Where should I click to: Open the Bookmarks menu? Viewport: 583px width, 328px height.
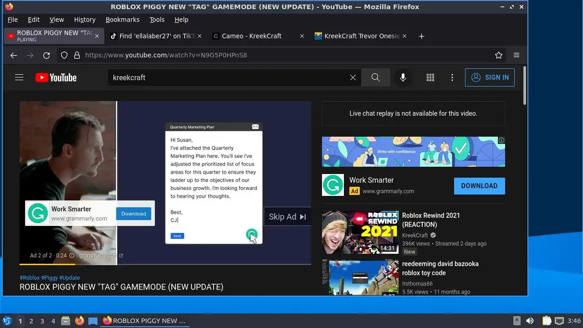pos(123,20)
